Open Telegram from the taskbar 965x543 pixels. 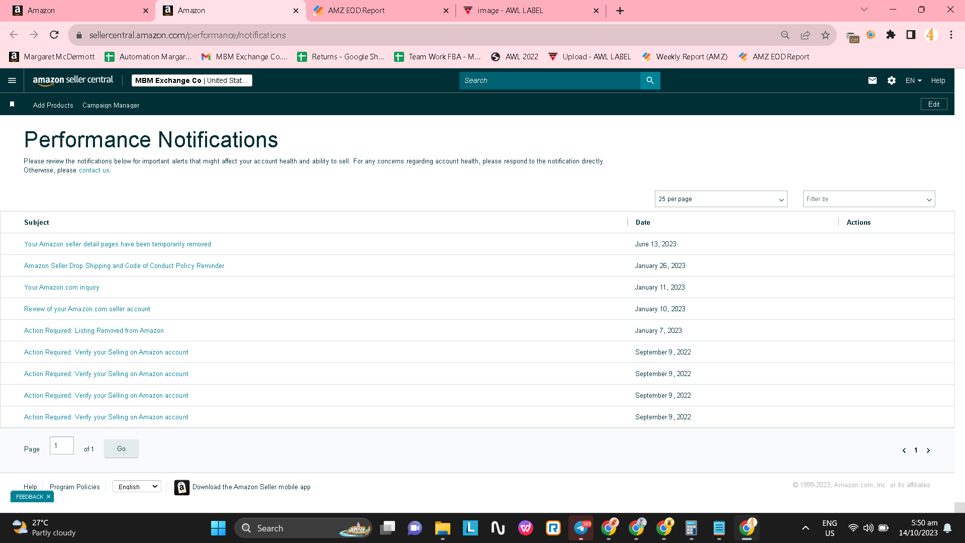coord(581,528)
